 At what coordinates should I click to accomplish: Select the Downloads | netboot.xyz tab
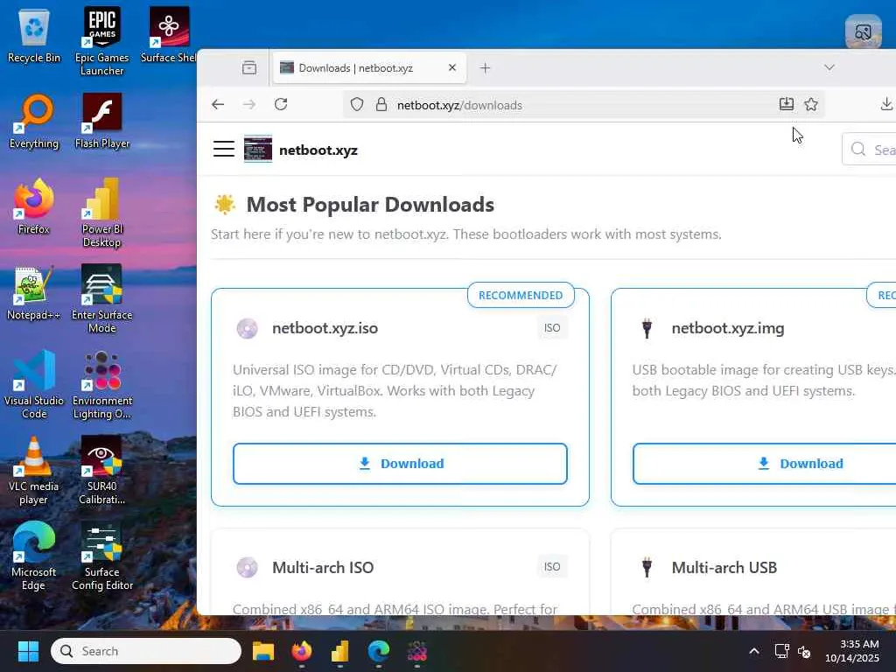coord(369,68)
